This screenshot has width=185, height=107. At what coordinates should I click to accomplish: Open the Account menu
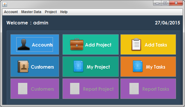click(11, 12)
